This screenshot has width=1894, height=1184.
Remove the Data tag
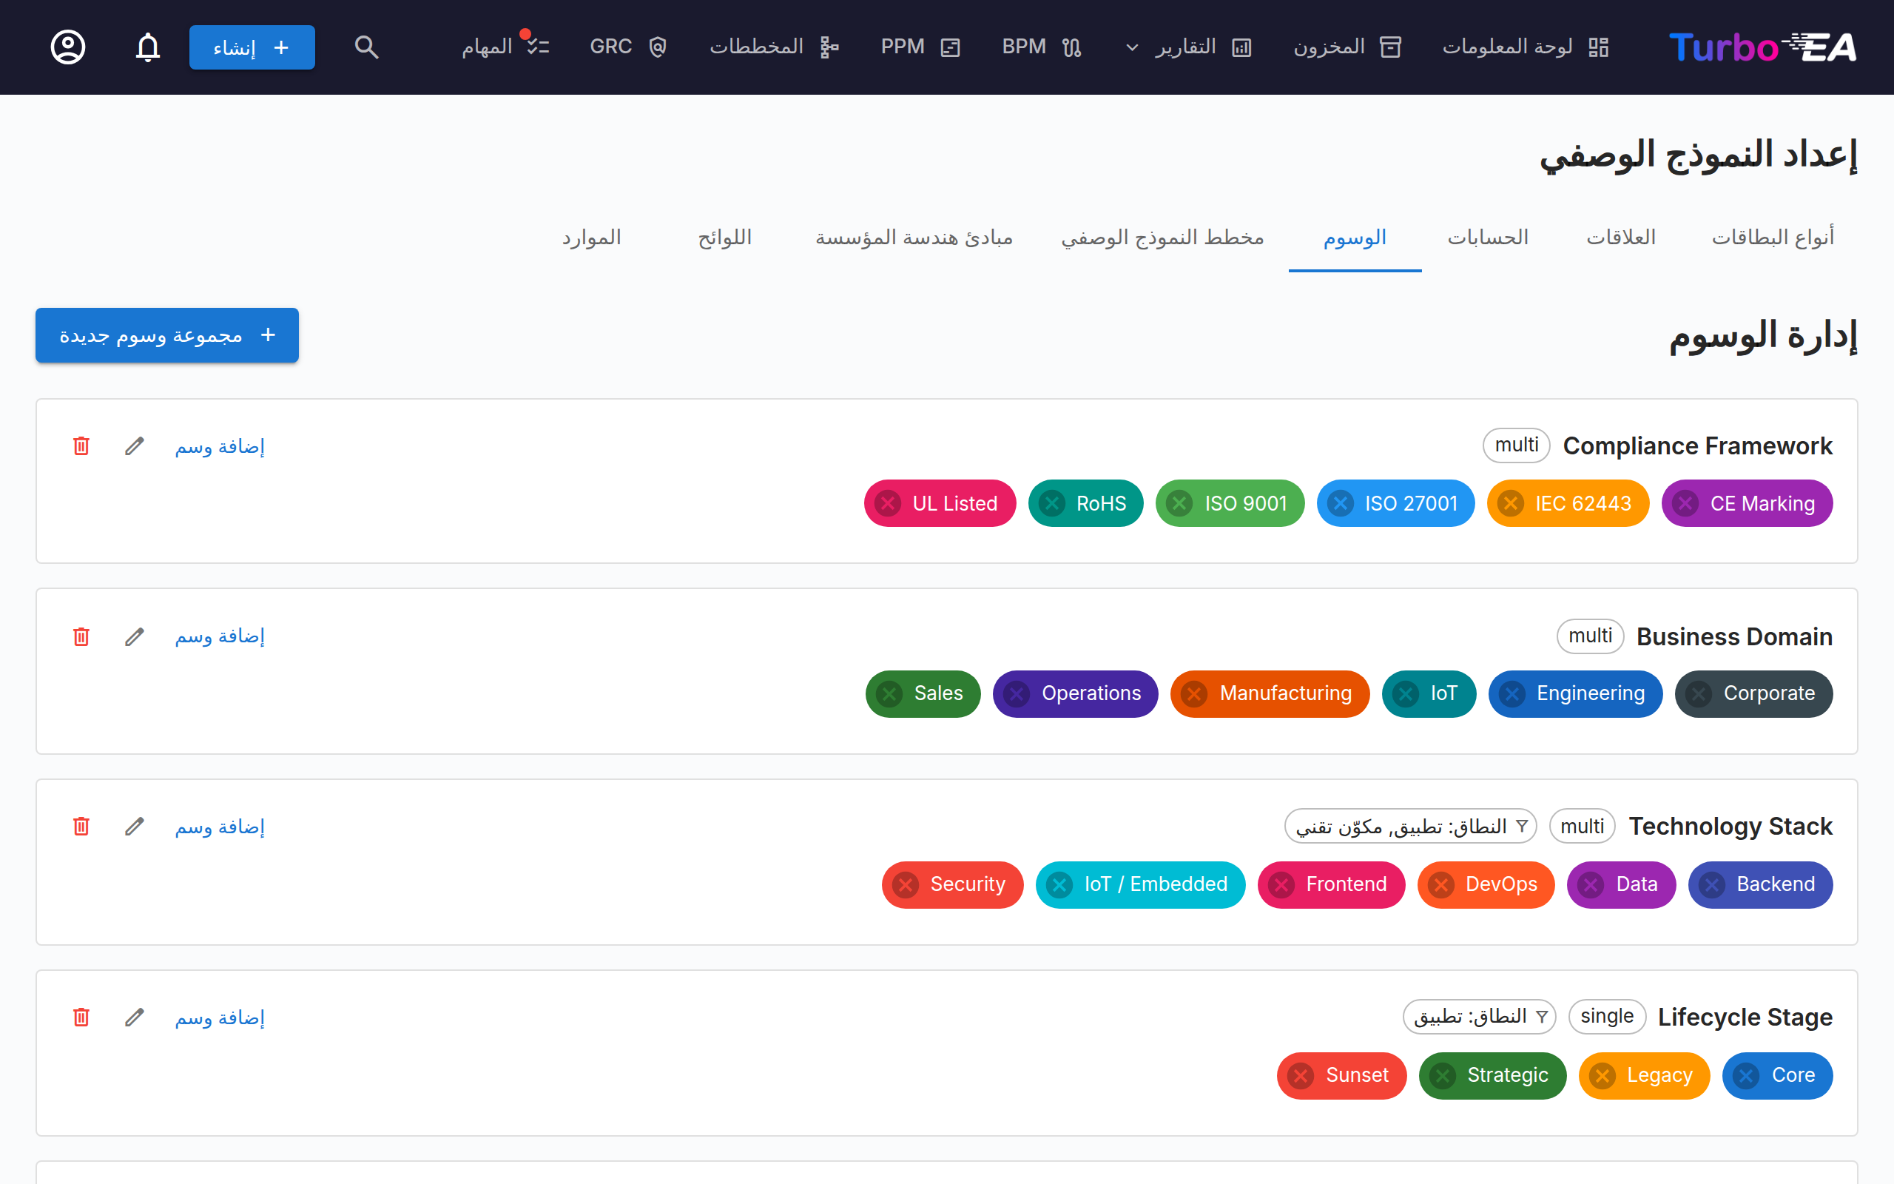[1591, 885]
